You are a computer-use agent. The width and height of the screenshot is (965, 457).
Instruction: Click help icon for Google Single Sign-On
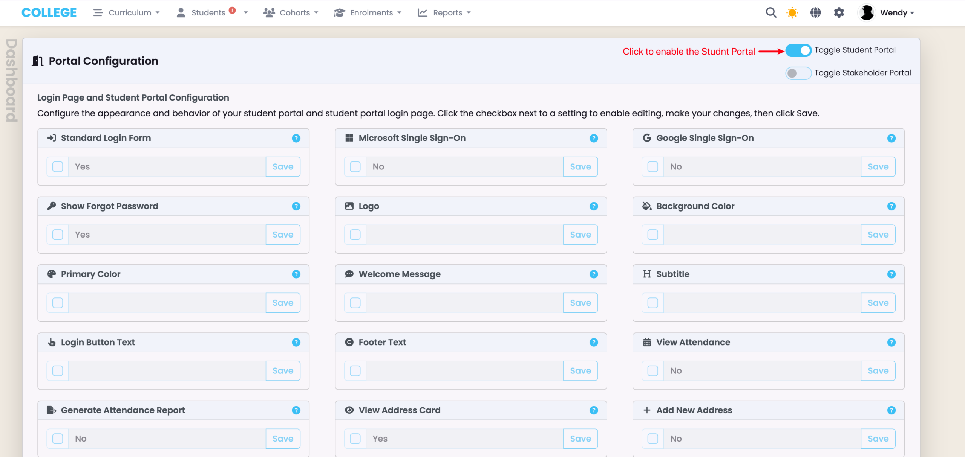(891, 138)
